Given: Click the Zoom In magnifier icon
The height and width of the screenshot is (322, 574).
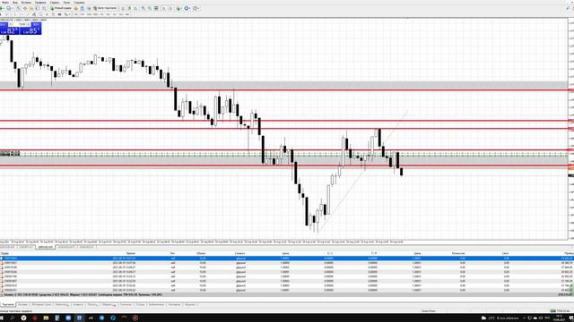Looking at the screenshot, I should click(143, 8).
